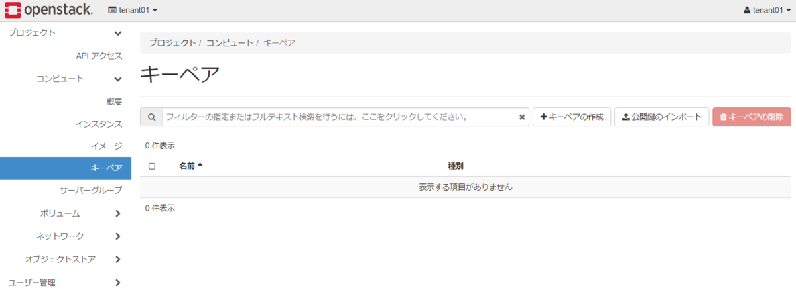Click the ボリューム sidebar label

[x=60, y=213]
